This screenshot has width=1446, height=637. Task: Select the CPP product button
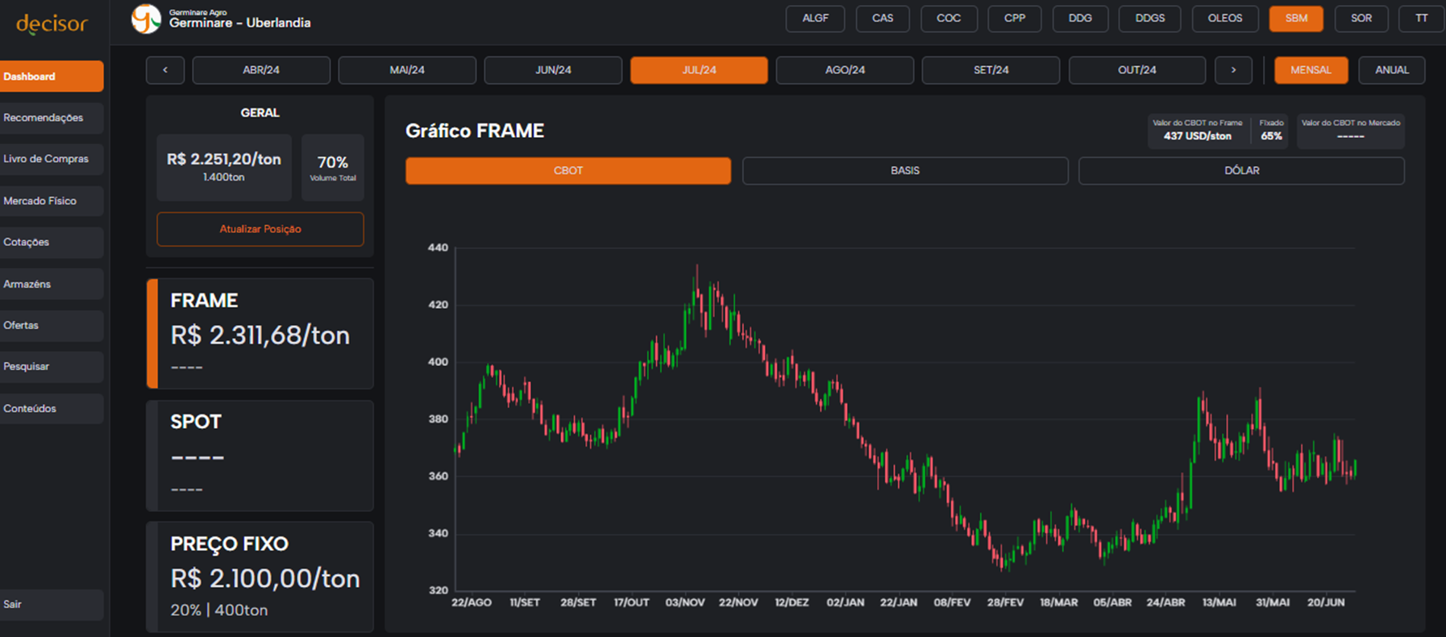[1015, 19]
